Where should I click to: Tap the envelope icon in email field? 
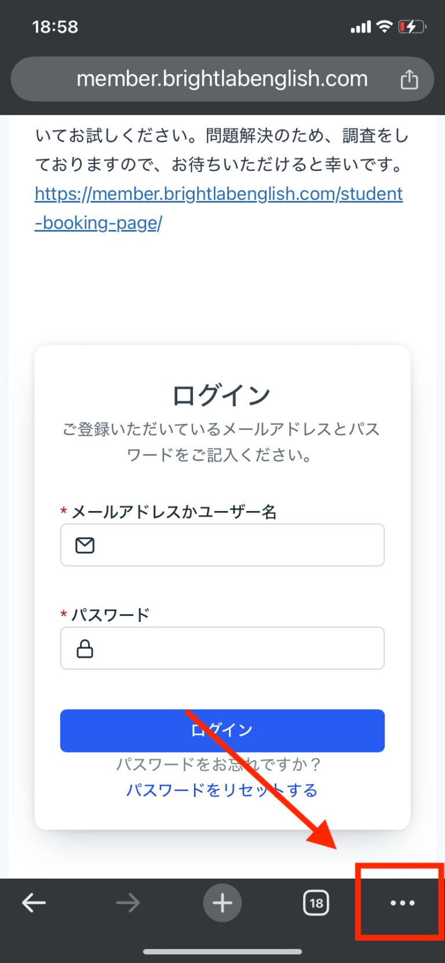coord(85,545)
